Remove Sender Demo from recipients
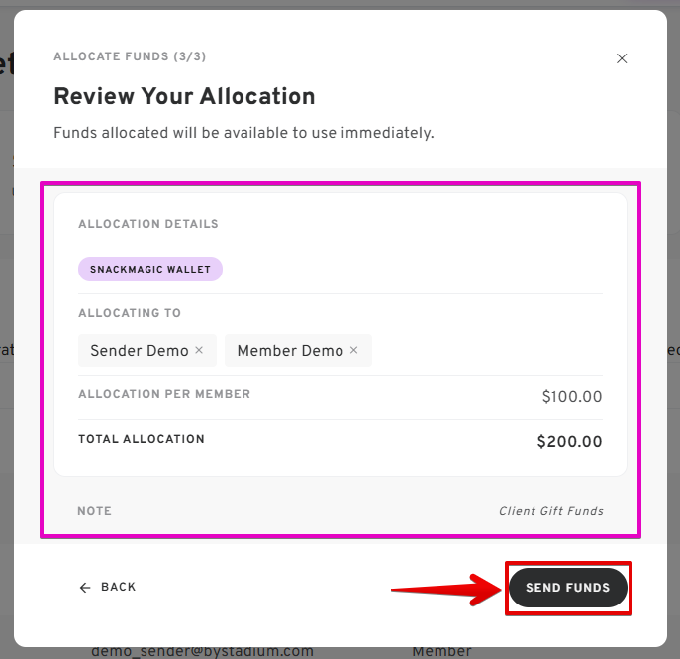The height and width of the screenshot is (659, 680). [199, 350]
